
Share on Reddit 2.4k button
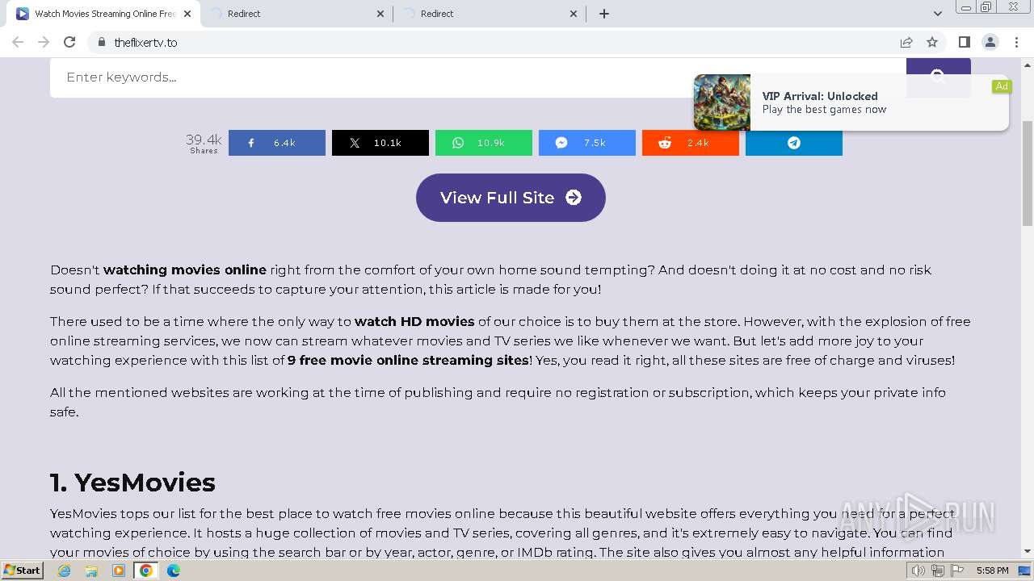coord(691,143)
